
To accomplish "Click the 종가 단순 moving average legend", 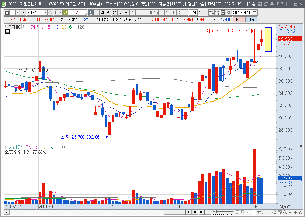I will (x=36, y=27).
